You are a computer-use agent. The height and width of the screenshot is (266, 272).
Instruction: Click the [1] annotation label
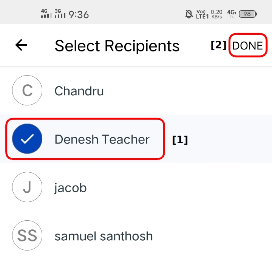tap(180, 140)
